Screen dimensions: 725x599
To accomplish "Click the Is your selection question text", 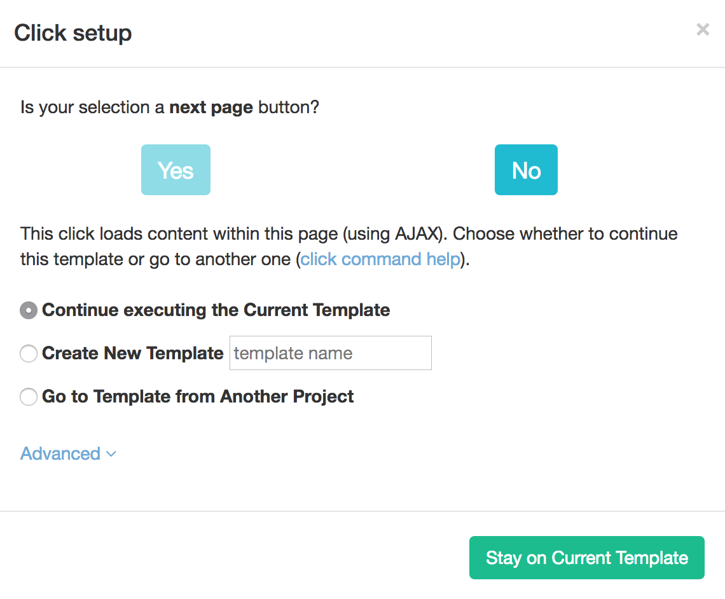I will click(170, 107).
